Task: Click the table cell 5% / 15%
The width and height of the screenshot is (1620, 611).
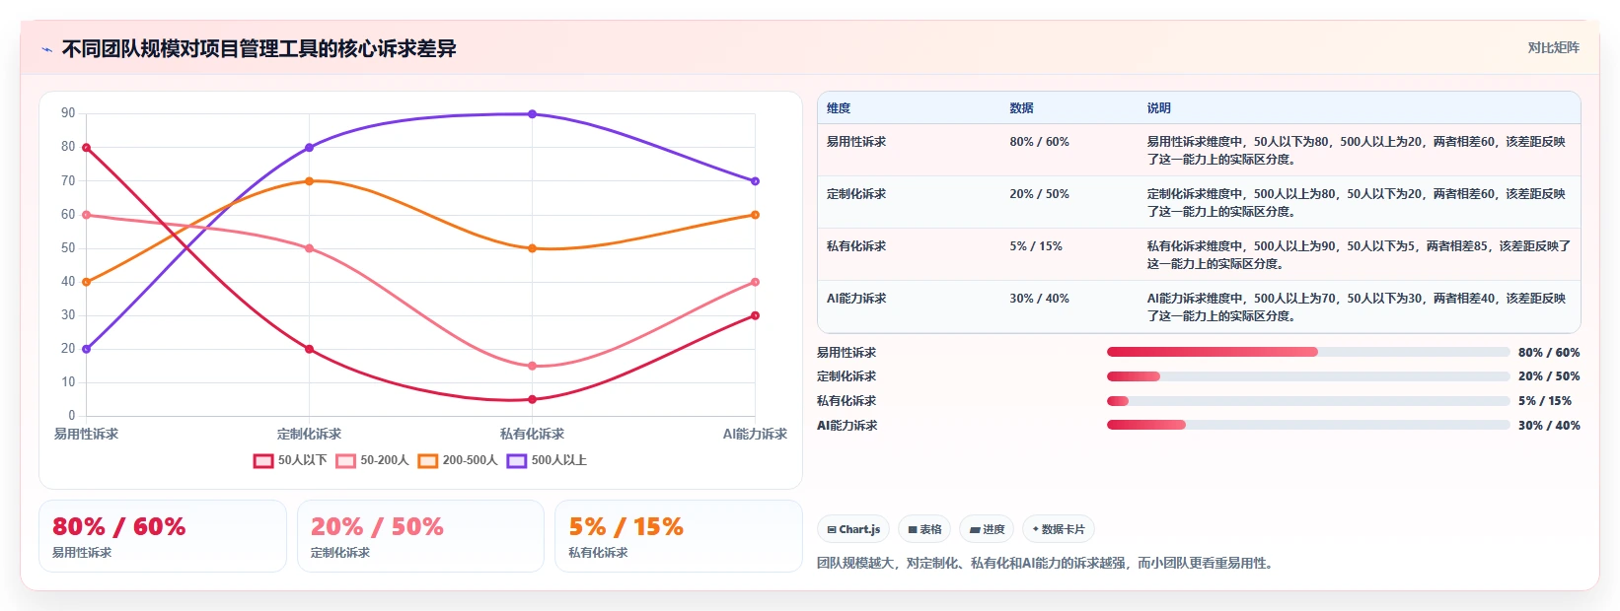Action: pos(1036,246)
